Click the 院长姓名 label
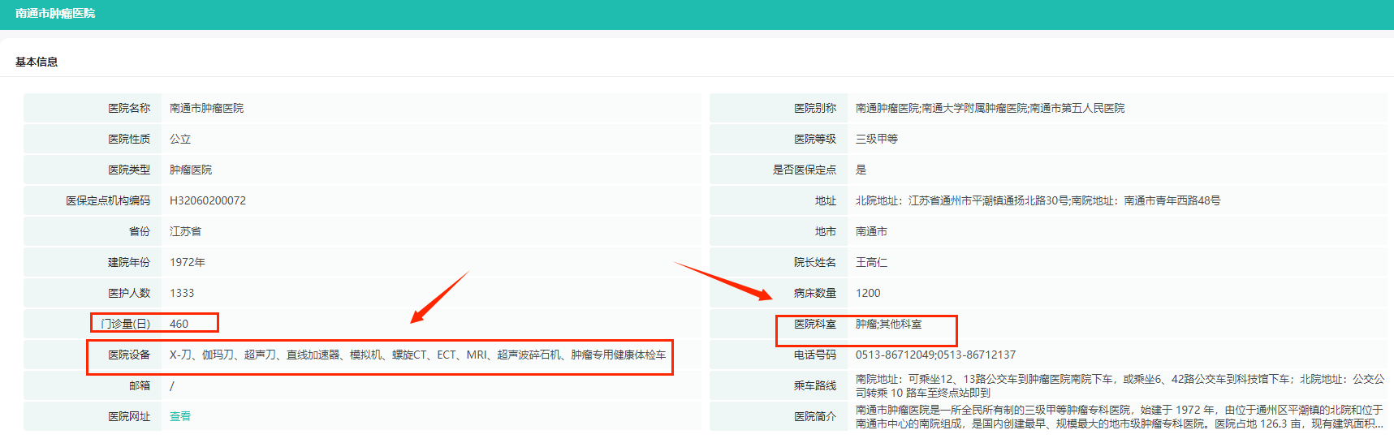 coord(815,262)
